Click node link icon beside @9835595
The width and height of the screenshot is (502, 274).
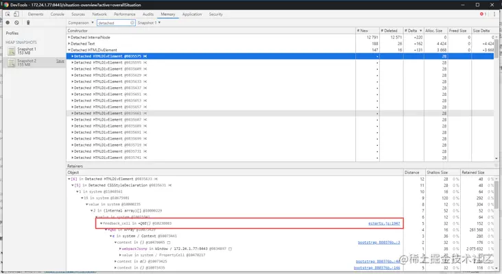click(x=145, y=62)
